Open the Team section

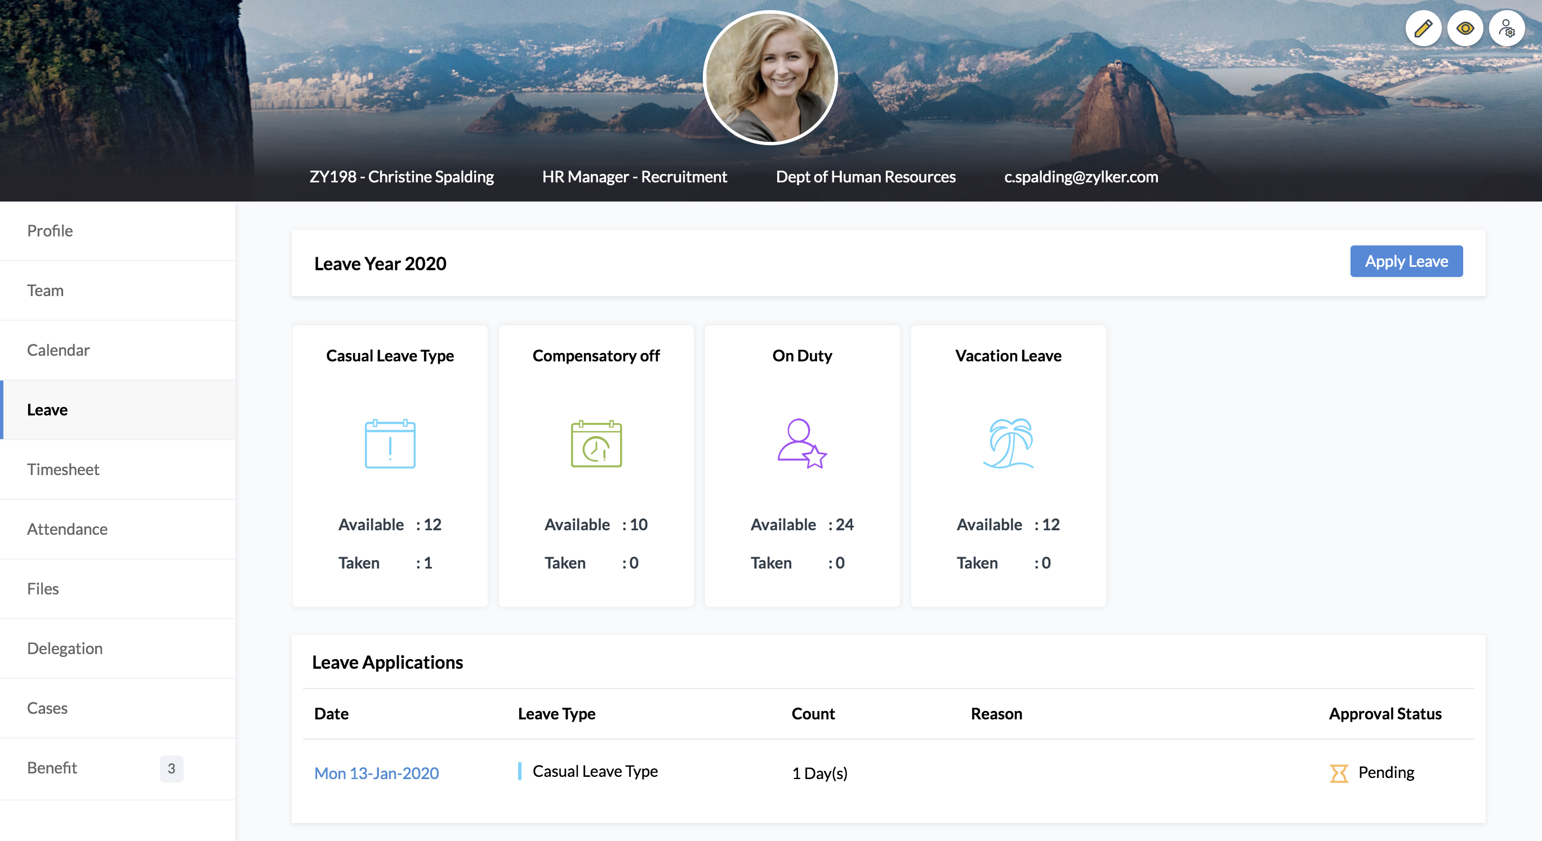(x=45, y=290)
